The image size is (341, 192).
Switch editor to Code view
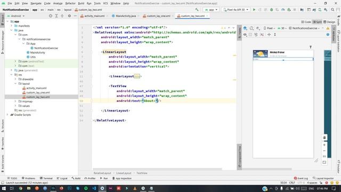tap(306, 22)
